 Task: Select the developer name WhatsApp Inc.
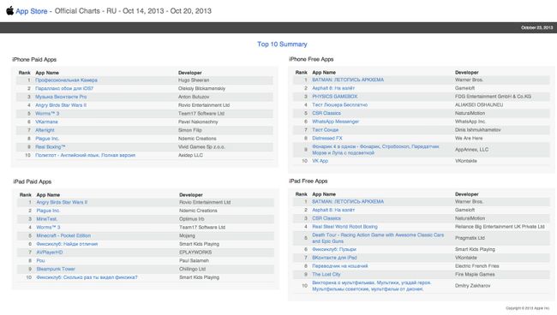pyautogui.click(x=470, y=122)
